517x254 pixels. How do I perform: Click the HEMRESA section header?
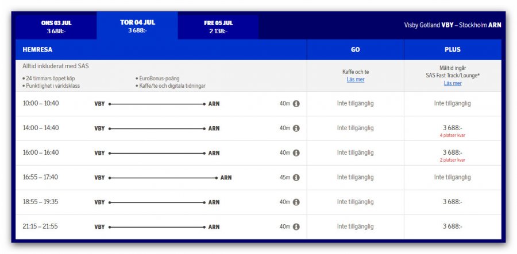click(38, 50)
